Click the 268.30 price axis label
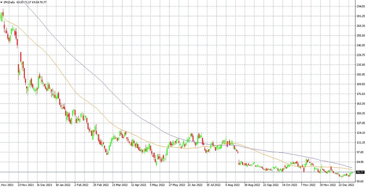Screen dimensions: 366x188 coord(360,26)
